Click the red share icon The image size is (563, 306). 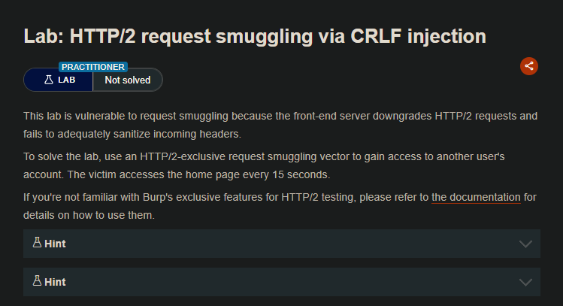pyautogui.click(x=529, y=66)
